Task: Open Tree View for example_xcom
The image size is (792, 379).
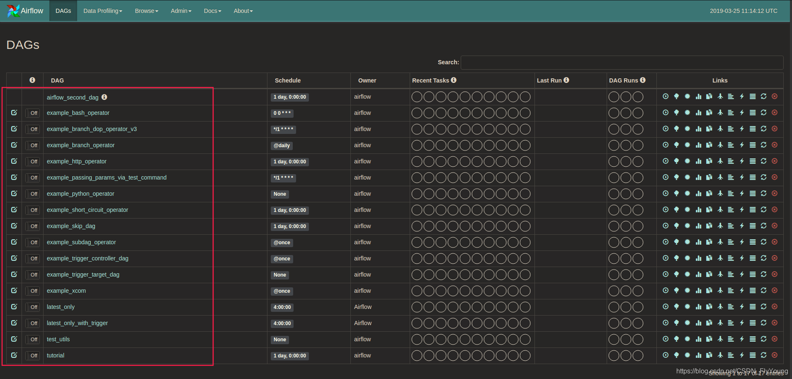Action: [x=676, y=291]
